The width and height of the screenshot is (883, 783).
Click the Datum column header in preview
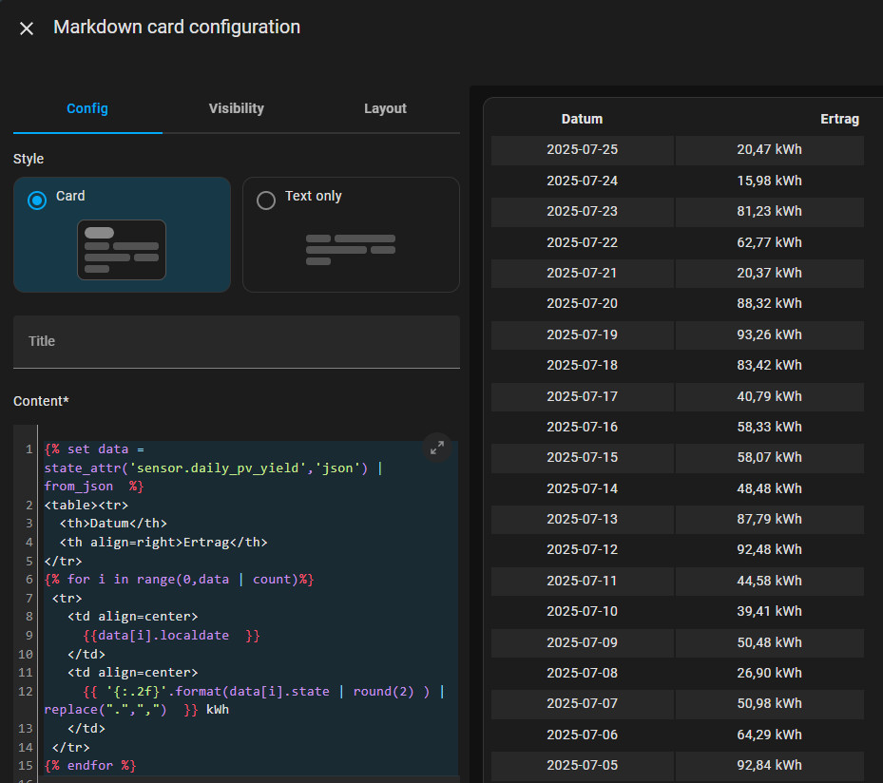pos(582,119)
